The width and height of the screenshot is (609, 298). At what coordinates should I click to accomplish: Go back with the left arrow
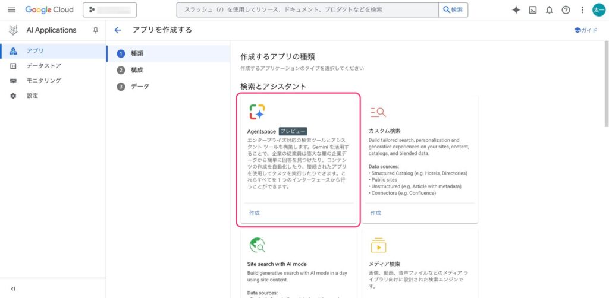tap(118, 30)
